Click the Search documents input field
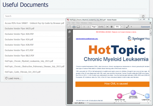 71,16
